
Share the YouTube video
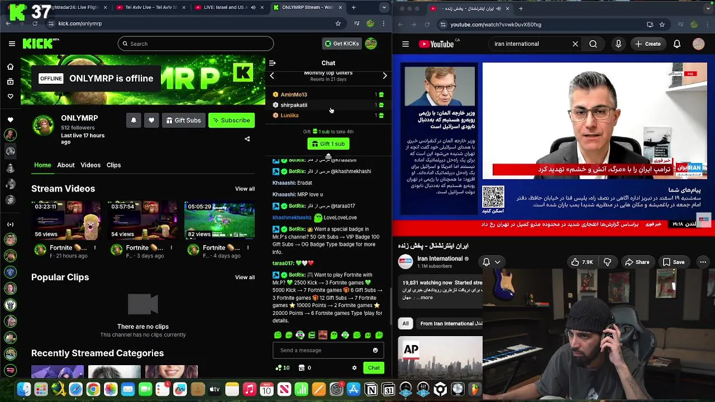pos(637,262)
